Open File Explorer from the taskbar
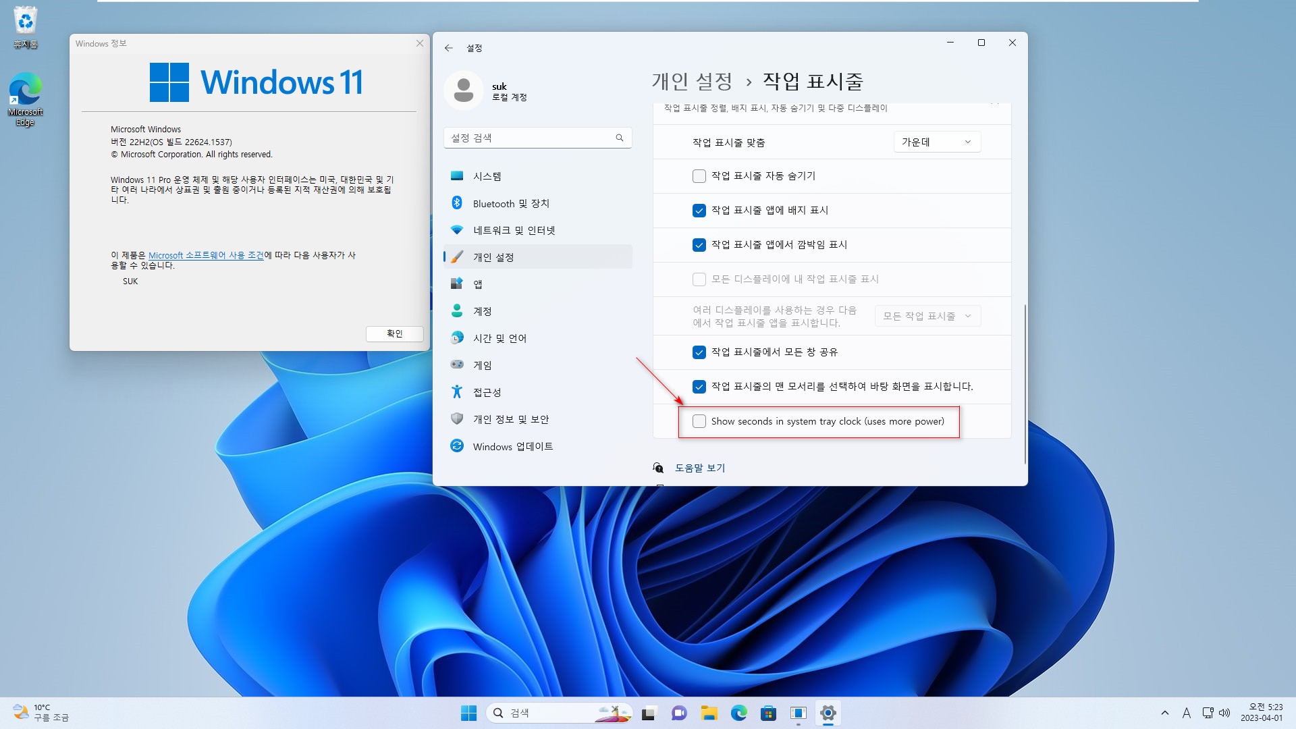 pos(709,713)
